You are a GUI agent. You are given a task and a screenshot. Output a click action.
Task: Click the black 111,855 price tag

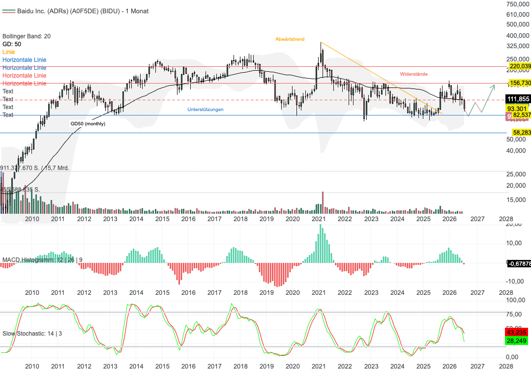518,99
